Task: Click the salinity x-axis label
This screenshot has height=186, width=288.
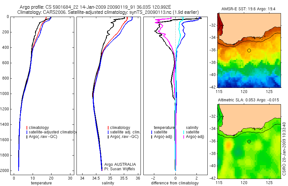Action: click(108, 183)
